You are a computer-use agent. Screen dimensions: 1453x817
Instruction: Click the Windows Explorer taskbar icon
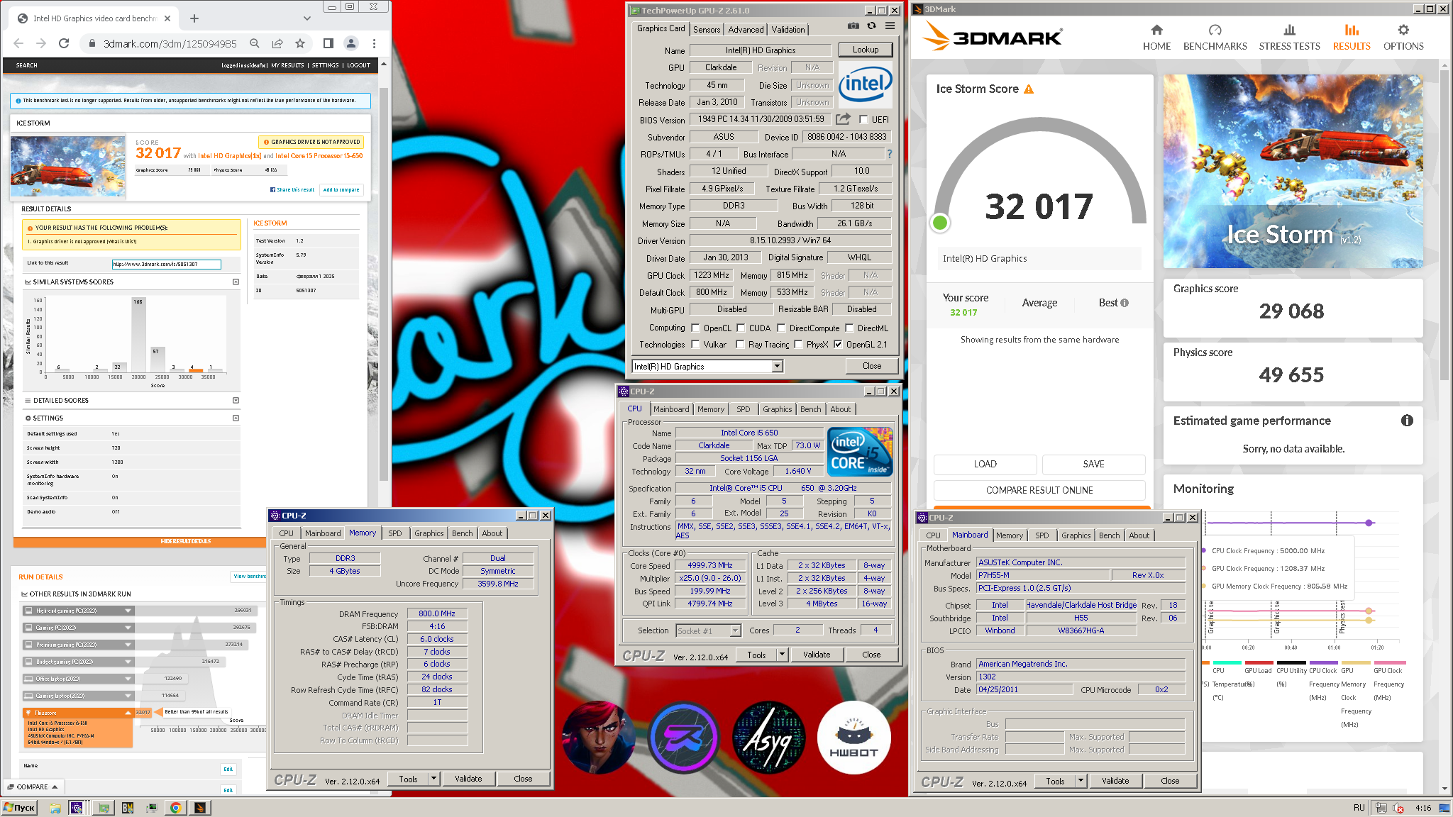pos(55,808)
